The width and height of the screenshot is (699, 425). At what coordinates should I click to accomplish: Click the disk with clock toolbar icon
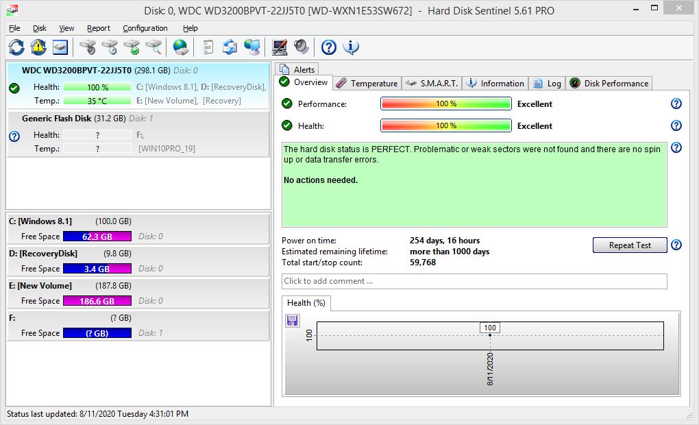click(x=110, y=47)
